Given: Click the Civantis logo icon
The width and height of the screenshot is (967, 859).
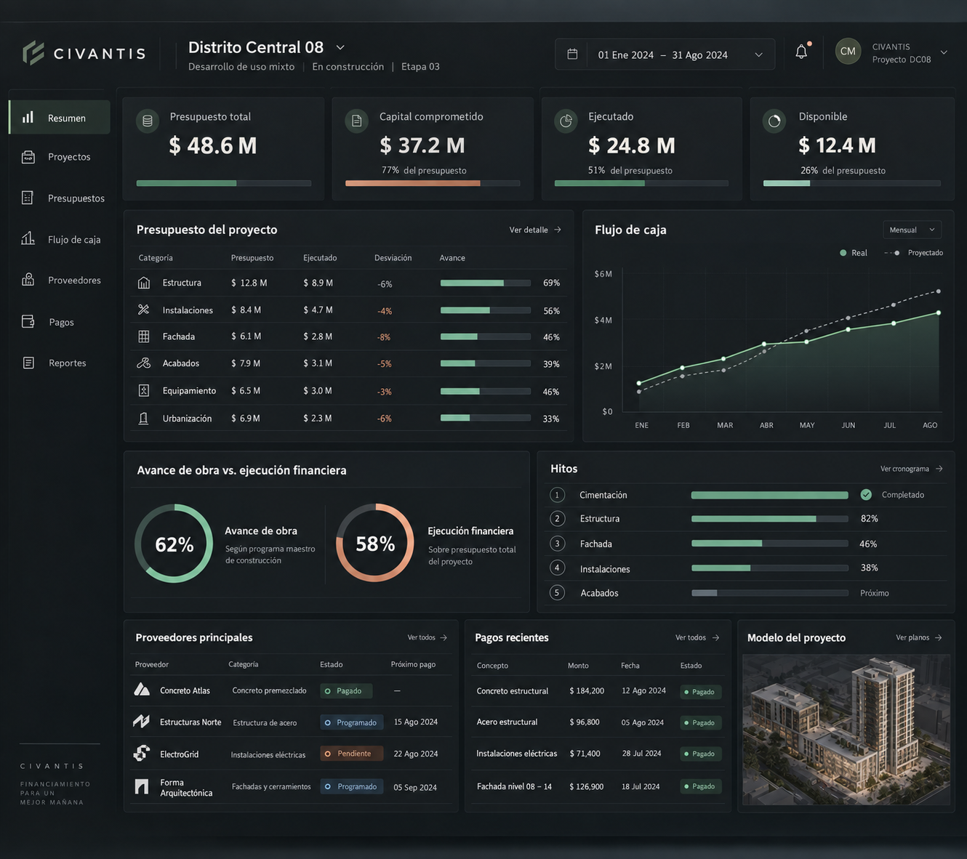Looking at the screenshot, I should [x=33, y=52].
